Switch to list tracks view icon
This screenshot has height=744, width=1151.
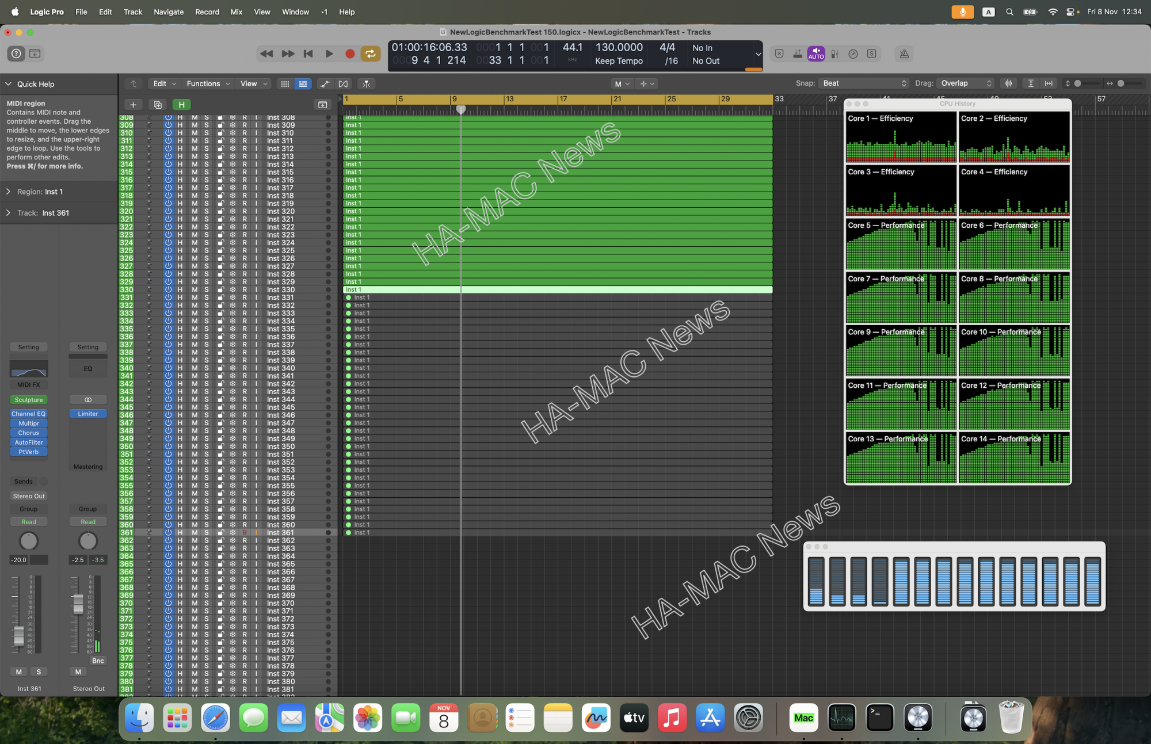click(x=302, y=83)
